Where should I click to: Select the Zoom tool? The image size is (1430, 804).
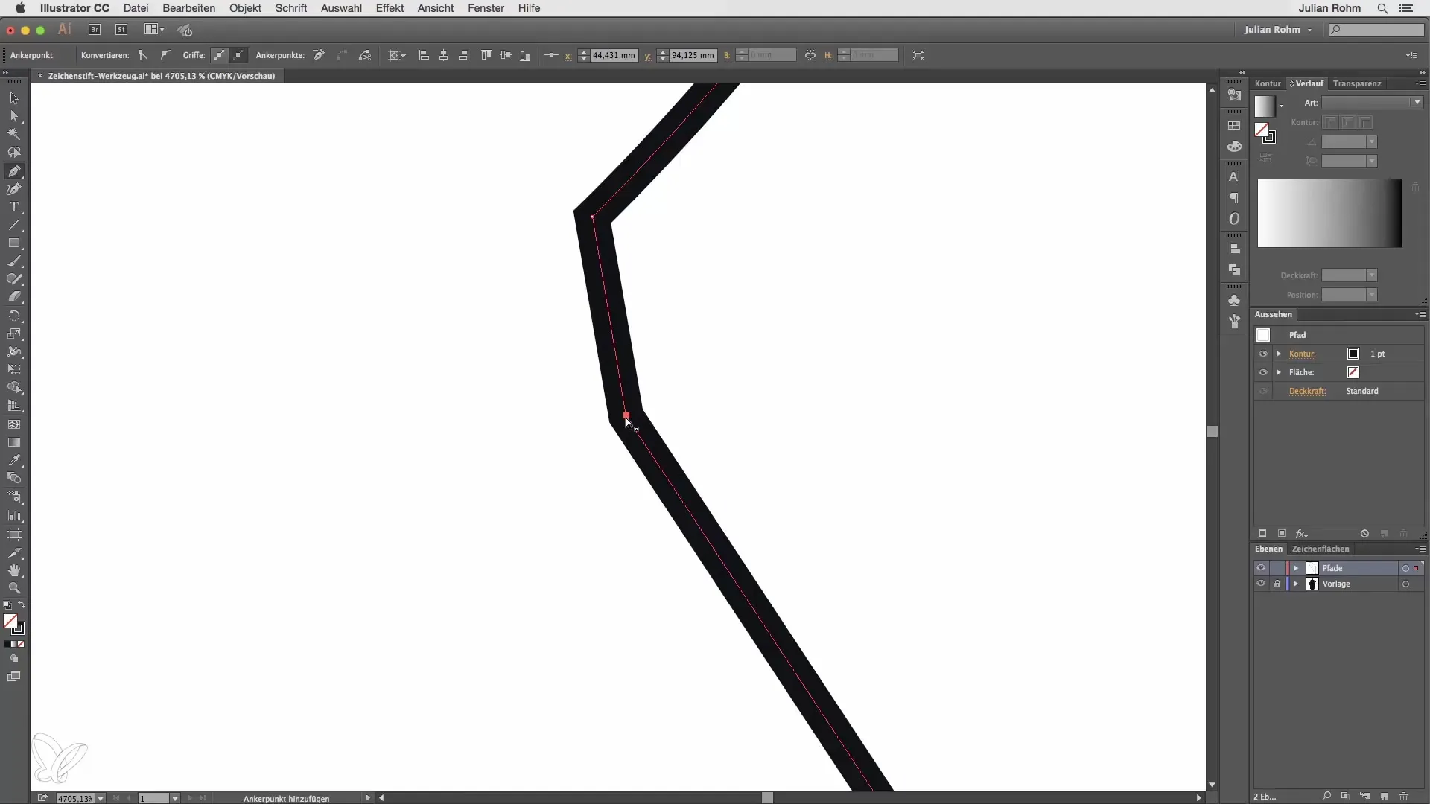(13, 588)
